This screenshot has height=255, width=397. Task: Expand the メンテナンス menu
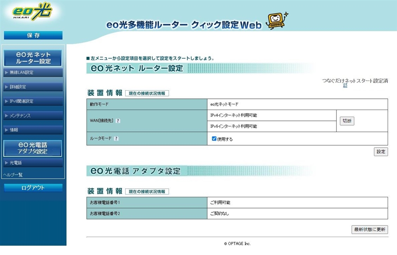click(33, 115)
